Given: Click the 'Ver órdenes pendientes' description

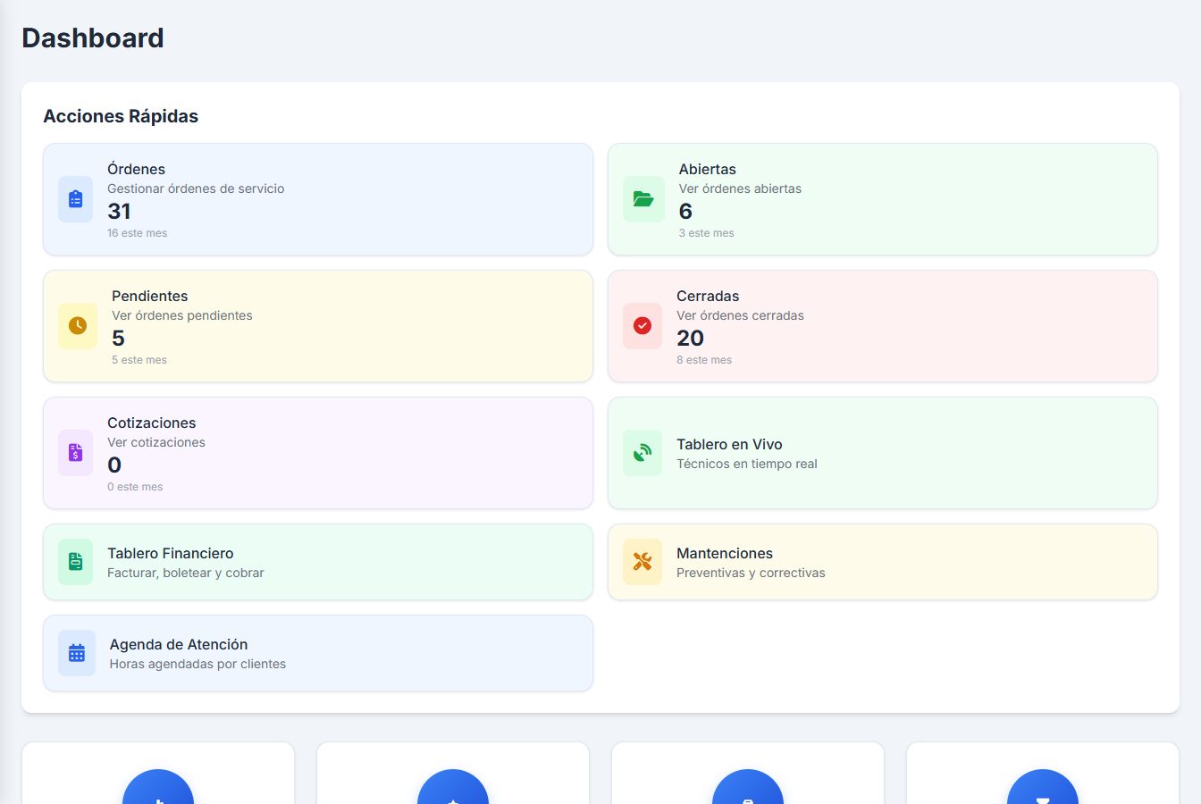Looking at the screenshot, I should (182, 315).
